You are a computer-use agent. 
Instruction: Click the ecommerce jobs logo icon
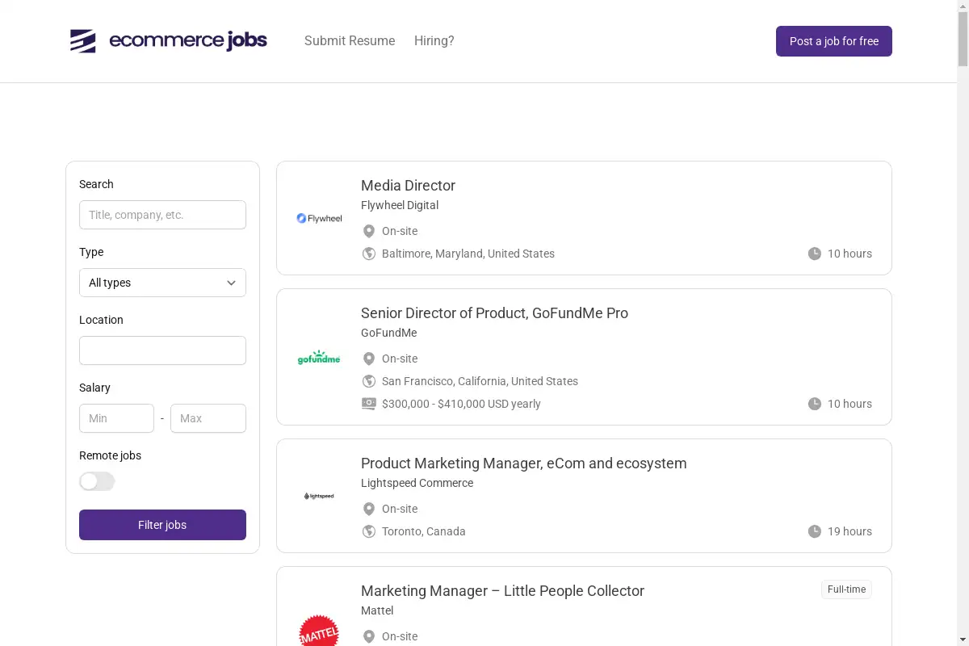coord(83,40)
